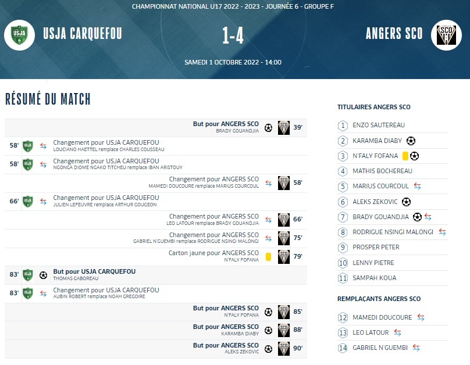Image resolution: width=470 pixels, height=365 pixels.
Task: Click substitution arrows for Gabriel N'Guembi 75' event
Action: (x=268, y=239)
